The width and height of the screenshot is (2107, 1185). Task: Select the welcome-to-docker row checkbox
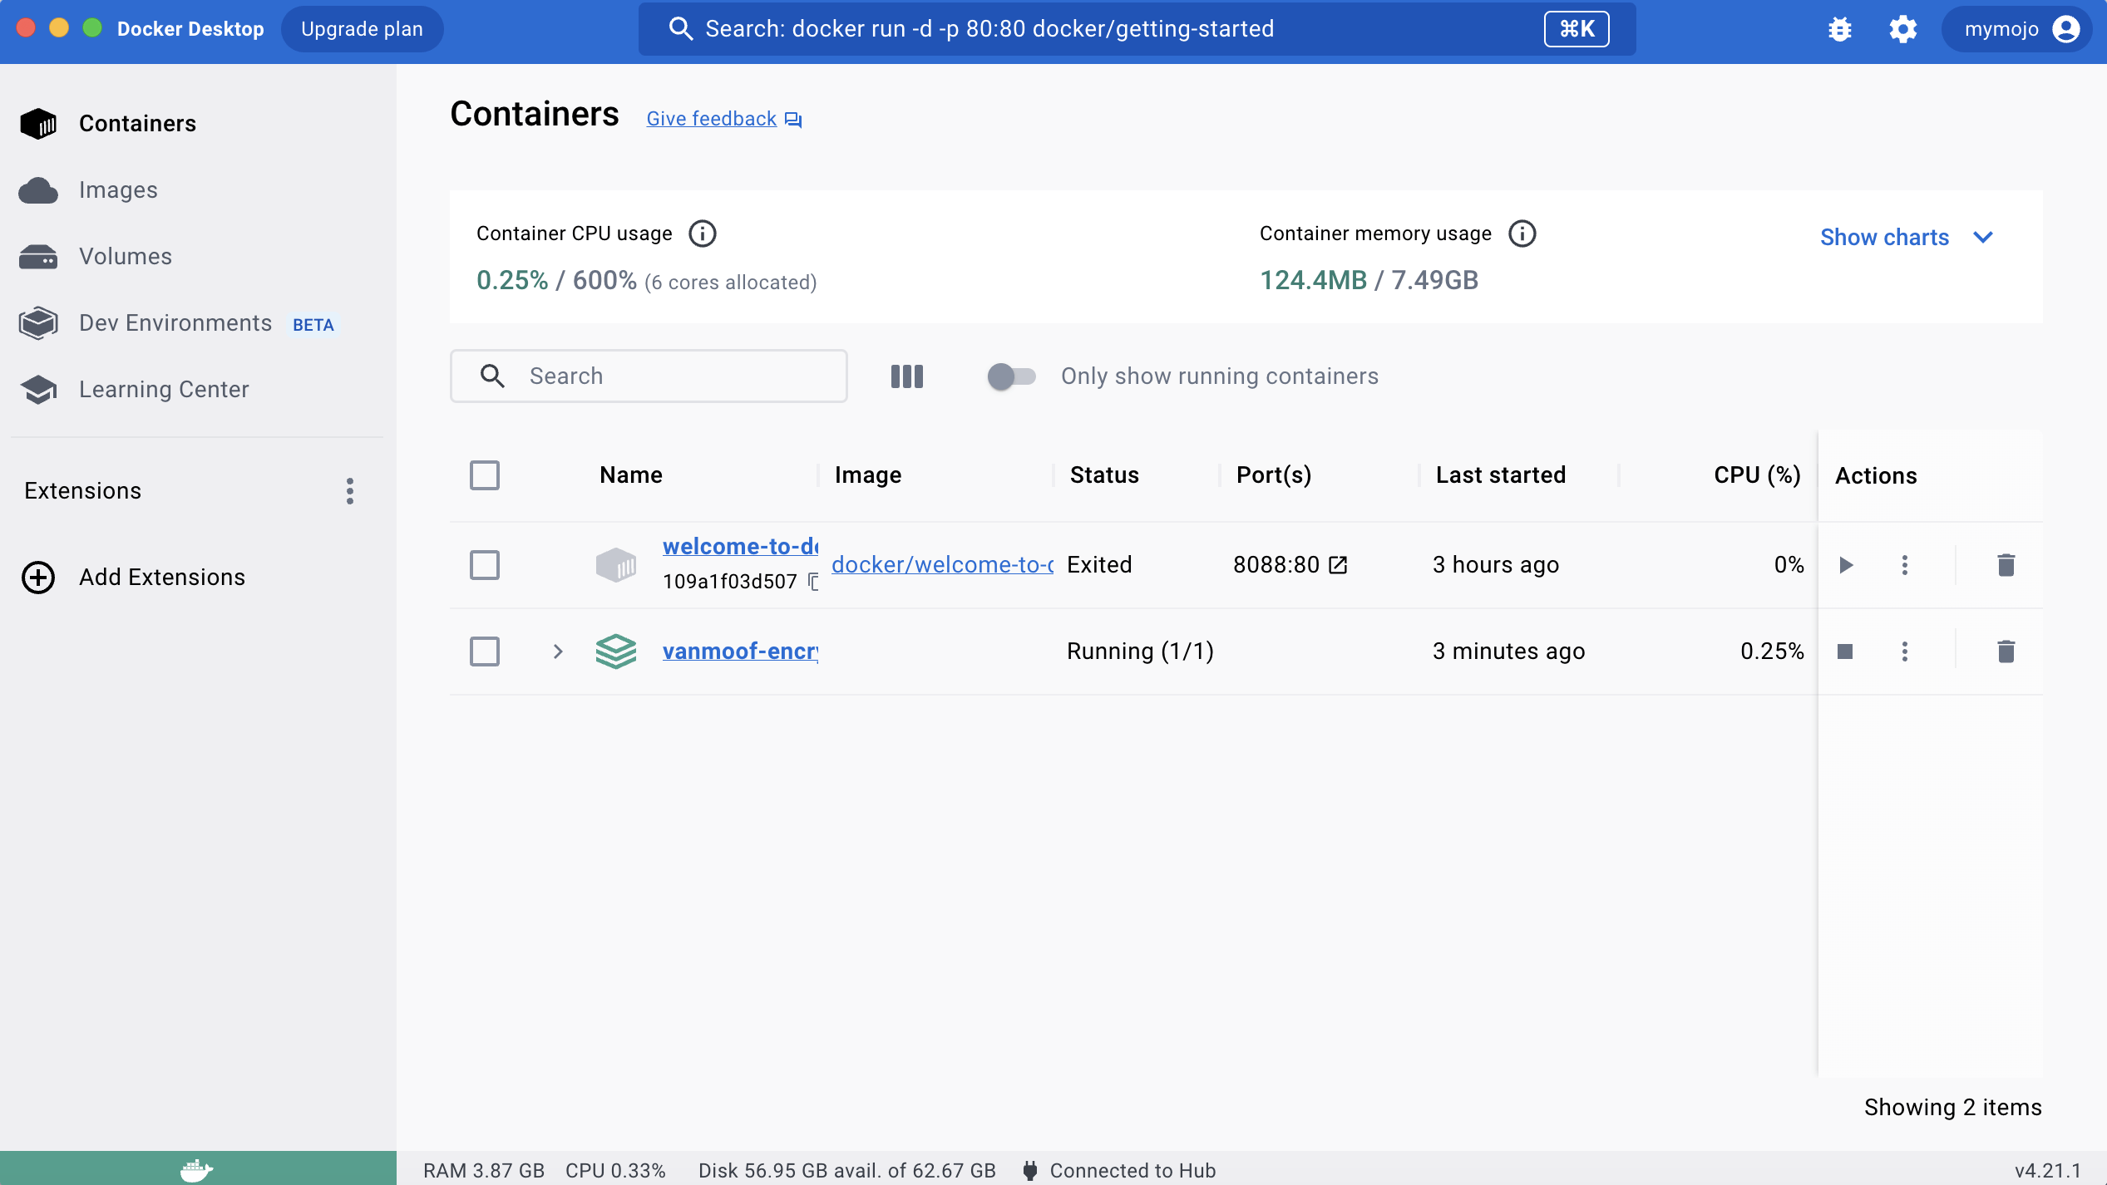pyautogui.click(x=484, y=565)
